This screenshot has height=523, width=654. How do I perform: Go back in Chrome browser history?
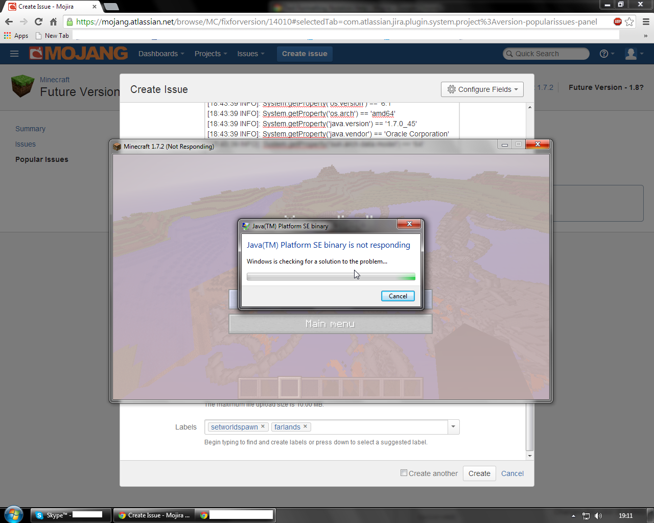(9, 21)
